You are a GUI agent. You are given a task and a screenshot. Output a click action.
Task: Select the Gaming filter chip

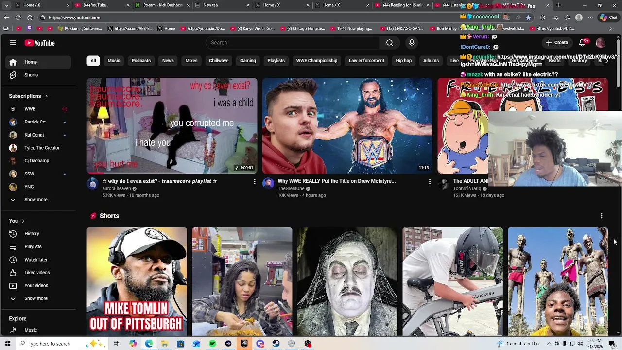(248, 61)
